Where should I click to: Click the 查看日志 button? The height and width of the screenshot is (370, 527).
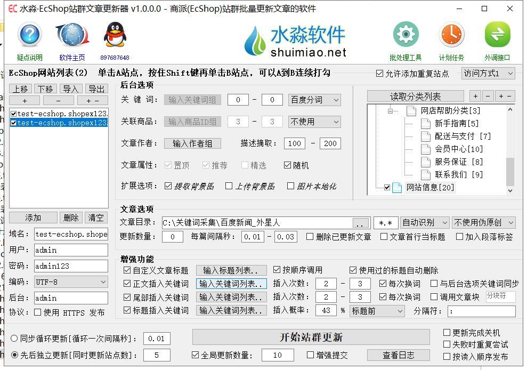tap(397, 355)
